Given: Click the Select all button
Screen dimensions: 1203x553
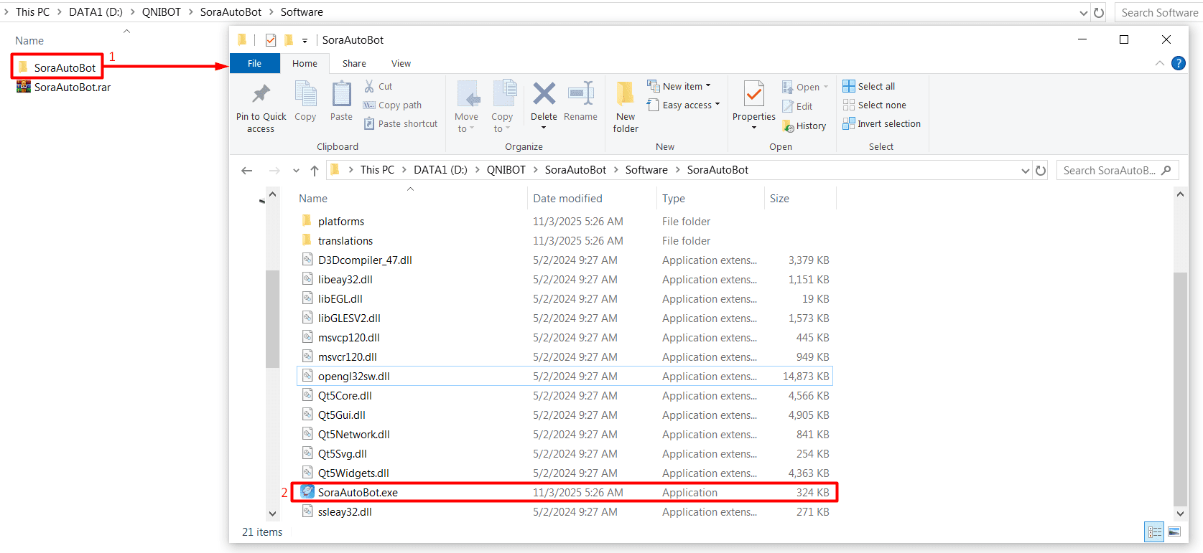Looking at the screenshot, I should coord(869,86).
